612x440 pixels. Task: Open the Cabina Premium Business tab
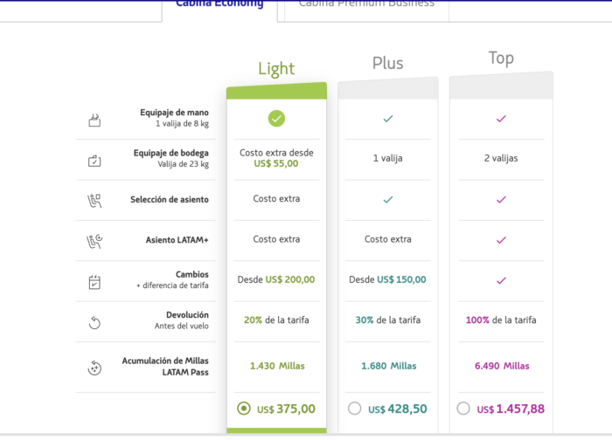[x=366, y=4]
